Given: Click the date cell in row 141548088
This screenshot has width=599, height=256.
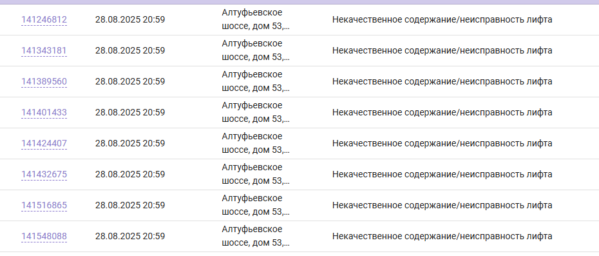Looking at the screenshot, I should click(x=130, y=237).
